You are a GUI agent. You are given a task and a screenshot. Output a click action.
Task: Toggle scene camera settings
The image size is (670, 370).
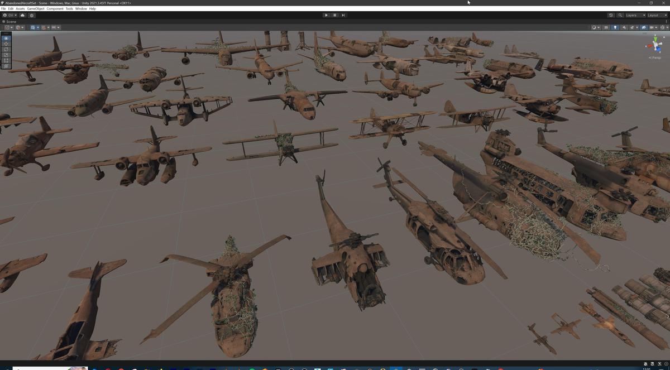click(651, 27)
